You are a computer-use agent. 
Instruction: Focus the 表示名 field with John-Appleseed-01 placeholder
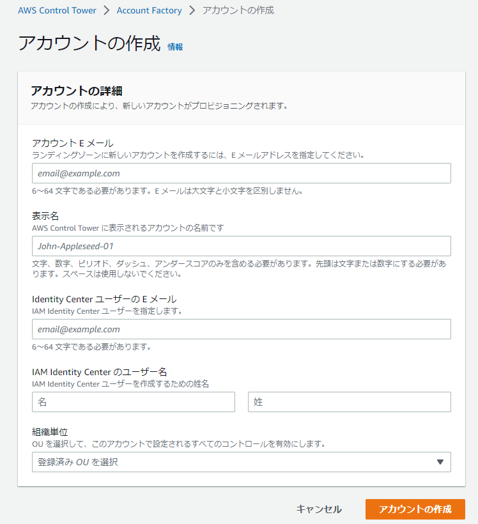242,246
